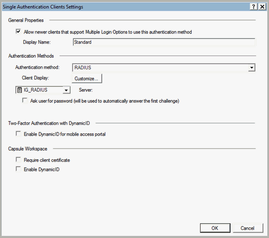Viewport: 269px width, 238px height.
Task: Click the Help question mark button
Action: click(254, 7)
